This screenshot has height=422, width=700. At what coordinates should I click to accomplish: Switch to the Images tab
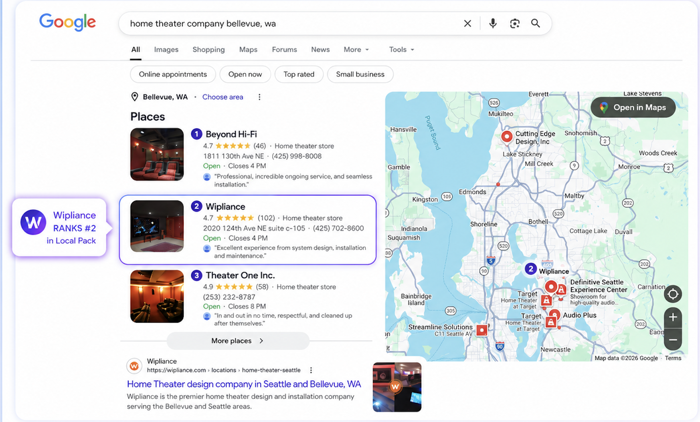(x=166, y=50)
